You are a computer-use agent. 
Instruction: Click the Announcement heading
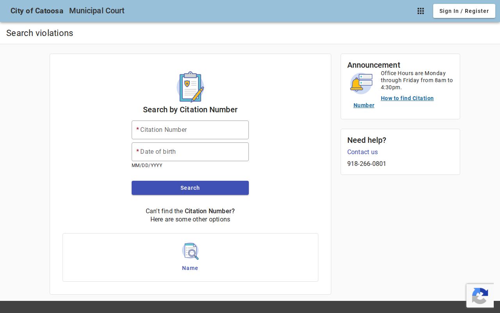tap(374, 65)
